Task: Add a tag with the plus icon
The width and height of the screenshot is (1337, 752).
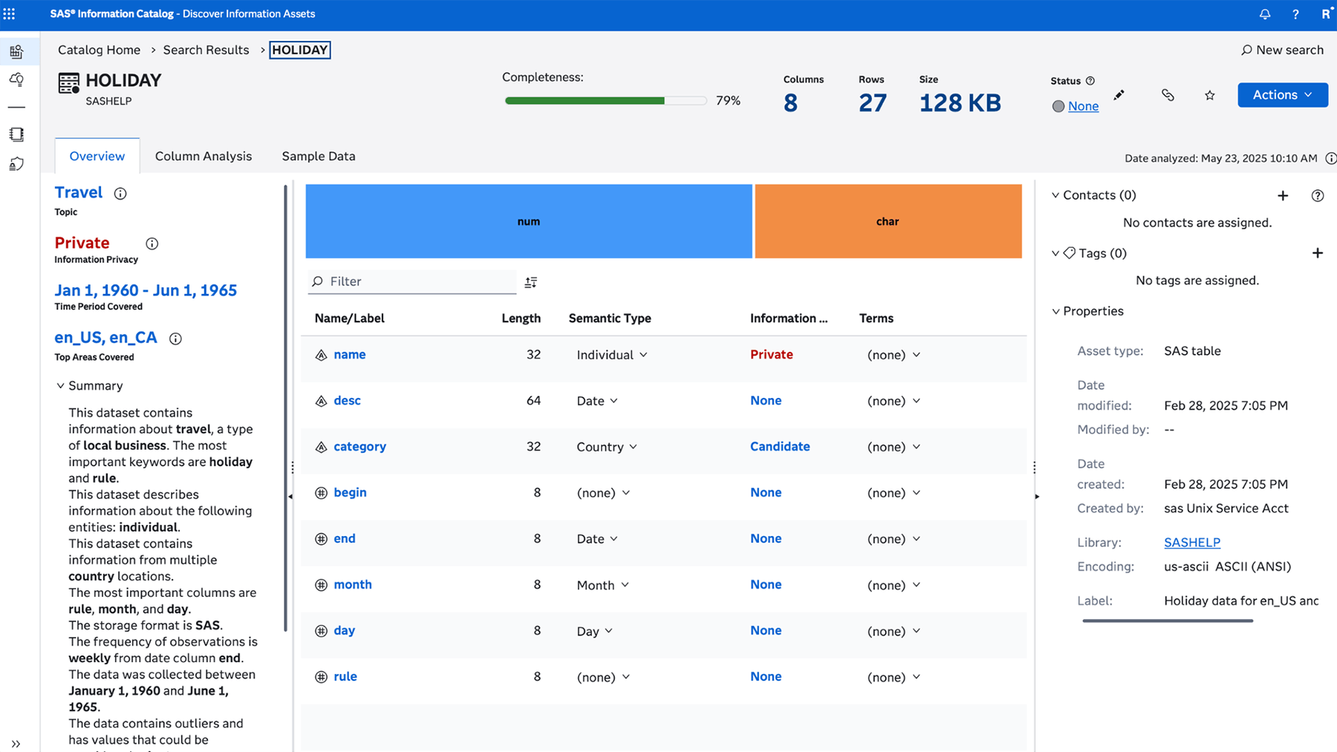Action: pos(1318,253)
